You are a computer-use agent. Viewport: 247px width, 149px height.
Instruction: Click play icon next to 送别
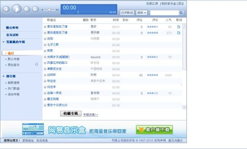click(x=45, y=39)
